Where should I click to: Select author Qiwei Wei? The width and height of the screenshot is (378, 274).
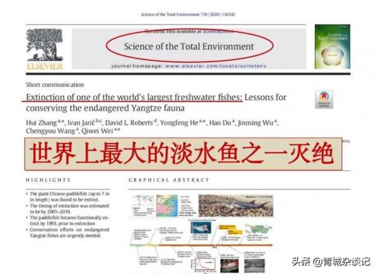click(97, 131)
